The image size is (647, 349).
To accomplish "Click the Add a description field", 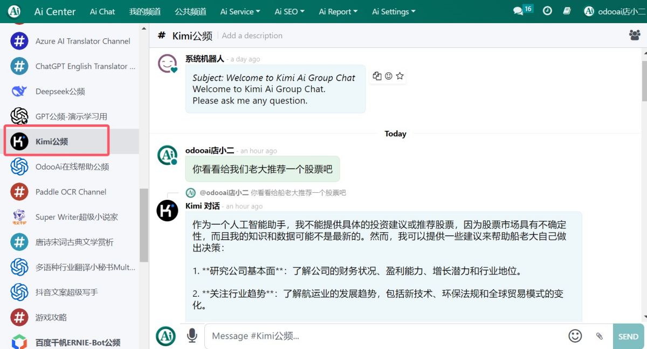I will tap(252, 36).
